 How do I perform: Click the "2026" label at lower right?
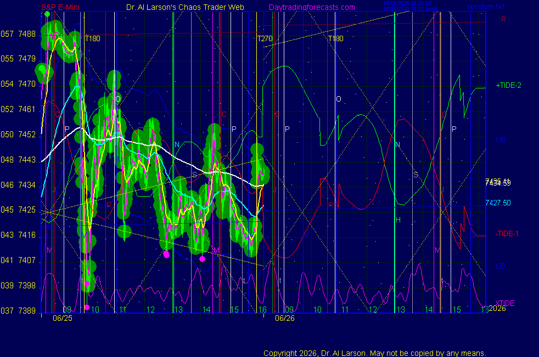497,309
